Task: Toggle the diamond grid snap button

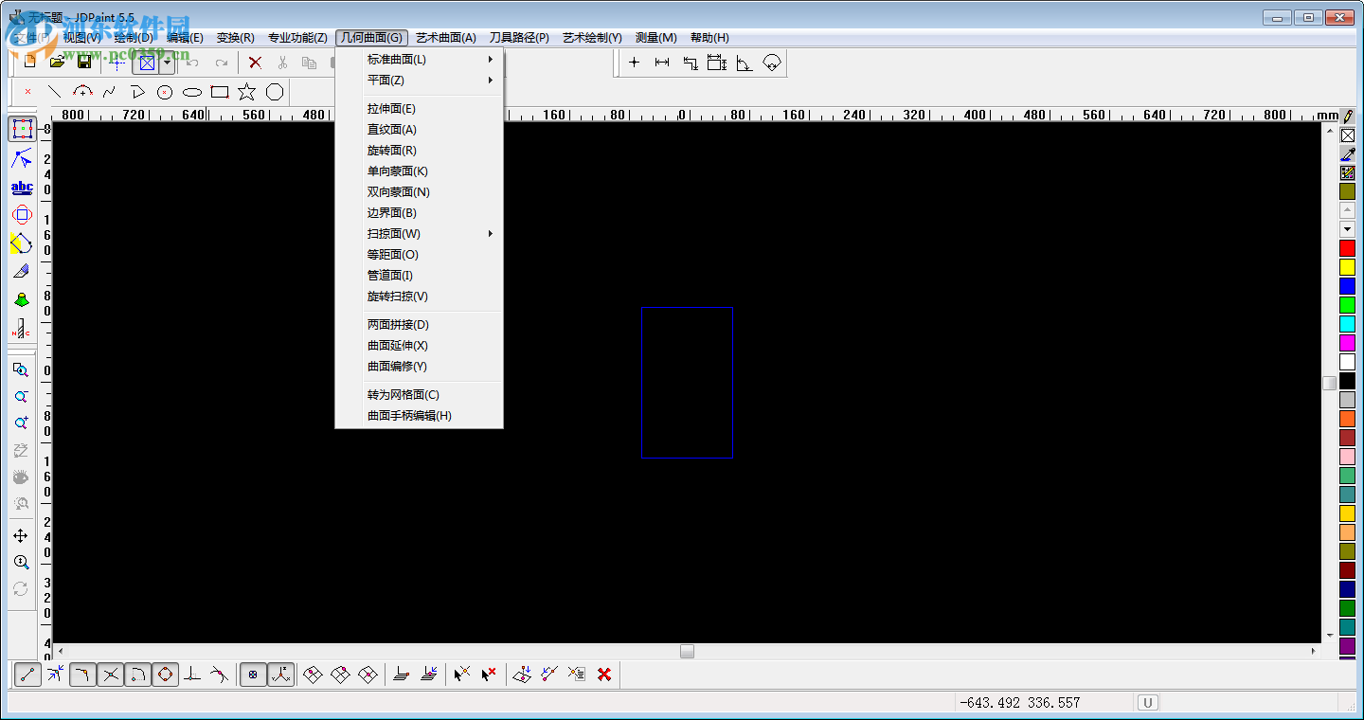Action: (165, 674)
